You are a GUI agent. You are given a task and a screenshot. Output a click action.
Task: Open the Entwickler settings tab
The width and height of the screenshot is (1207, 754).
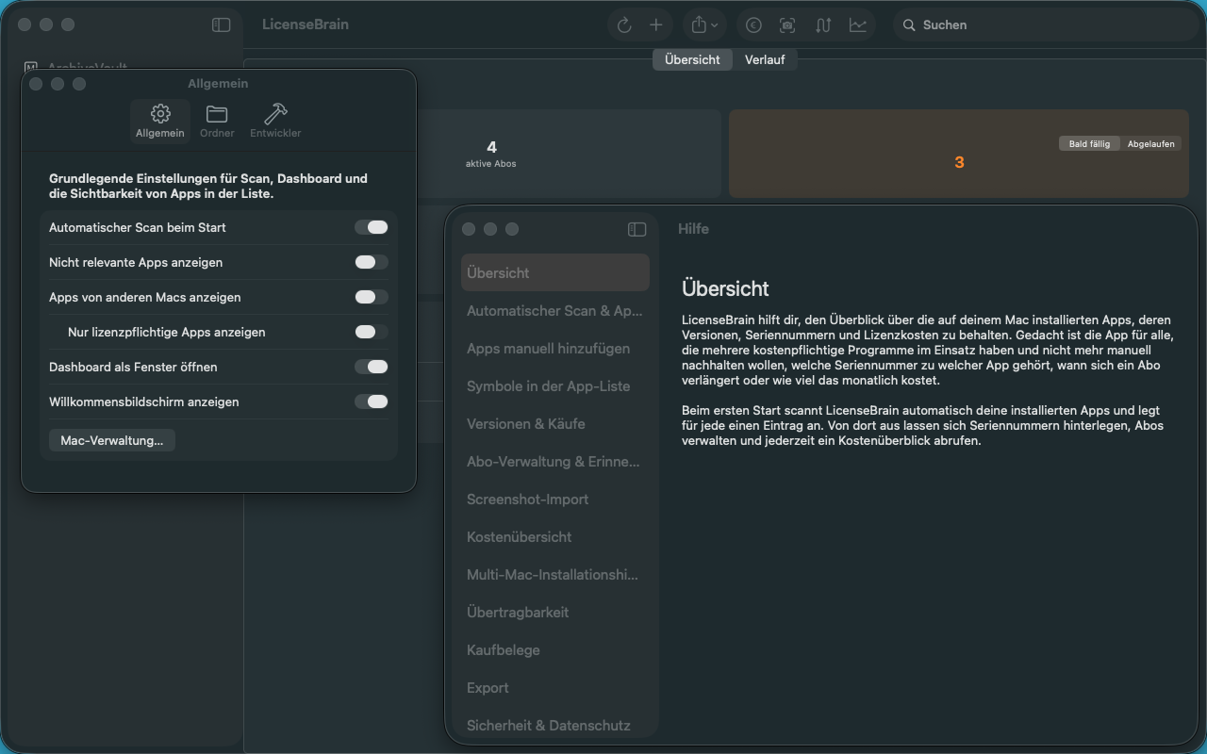(x=275, y=122)
